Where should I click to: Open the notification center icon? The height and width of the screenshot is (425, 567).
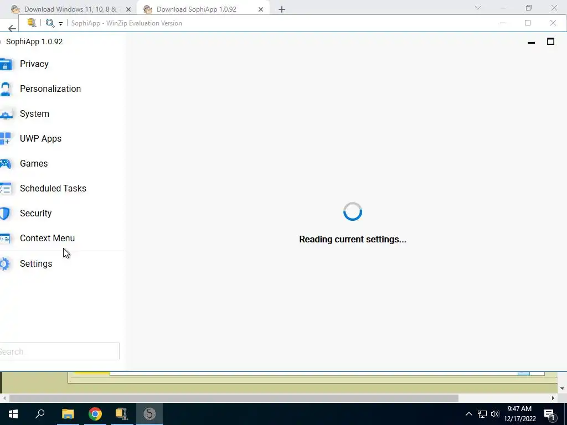[549, 414]
